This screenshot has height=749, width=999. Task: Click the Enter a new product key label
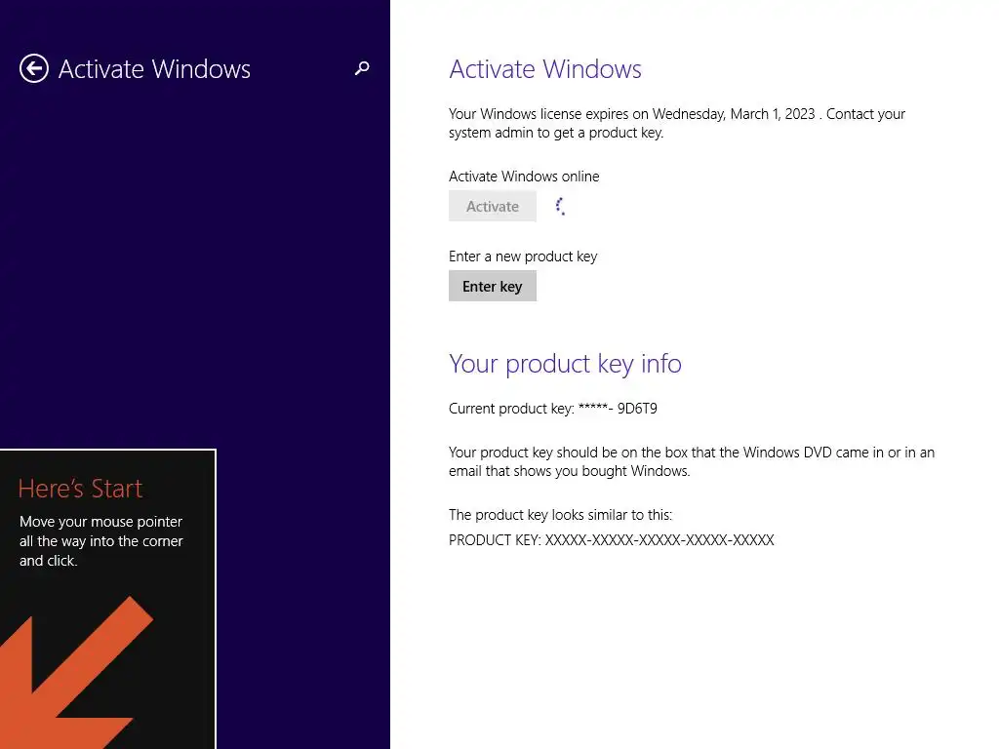(x=523, y=256)
